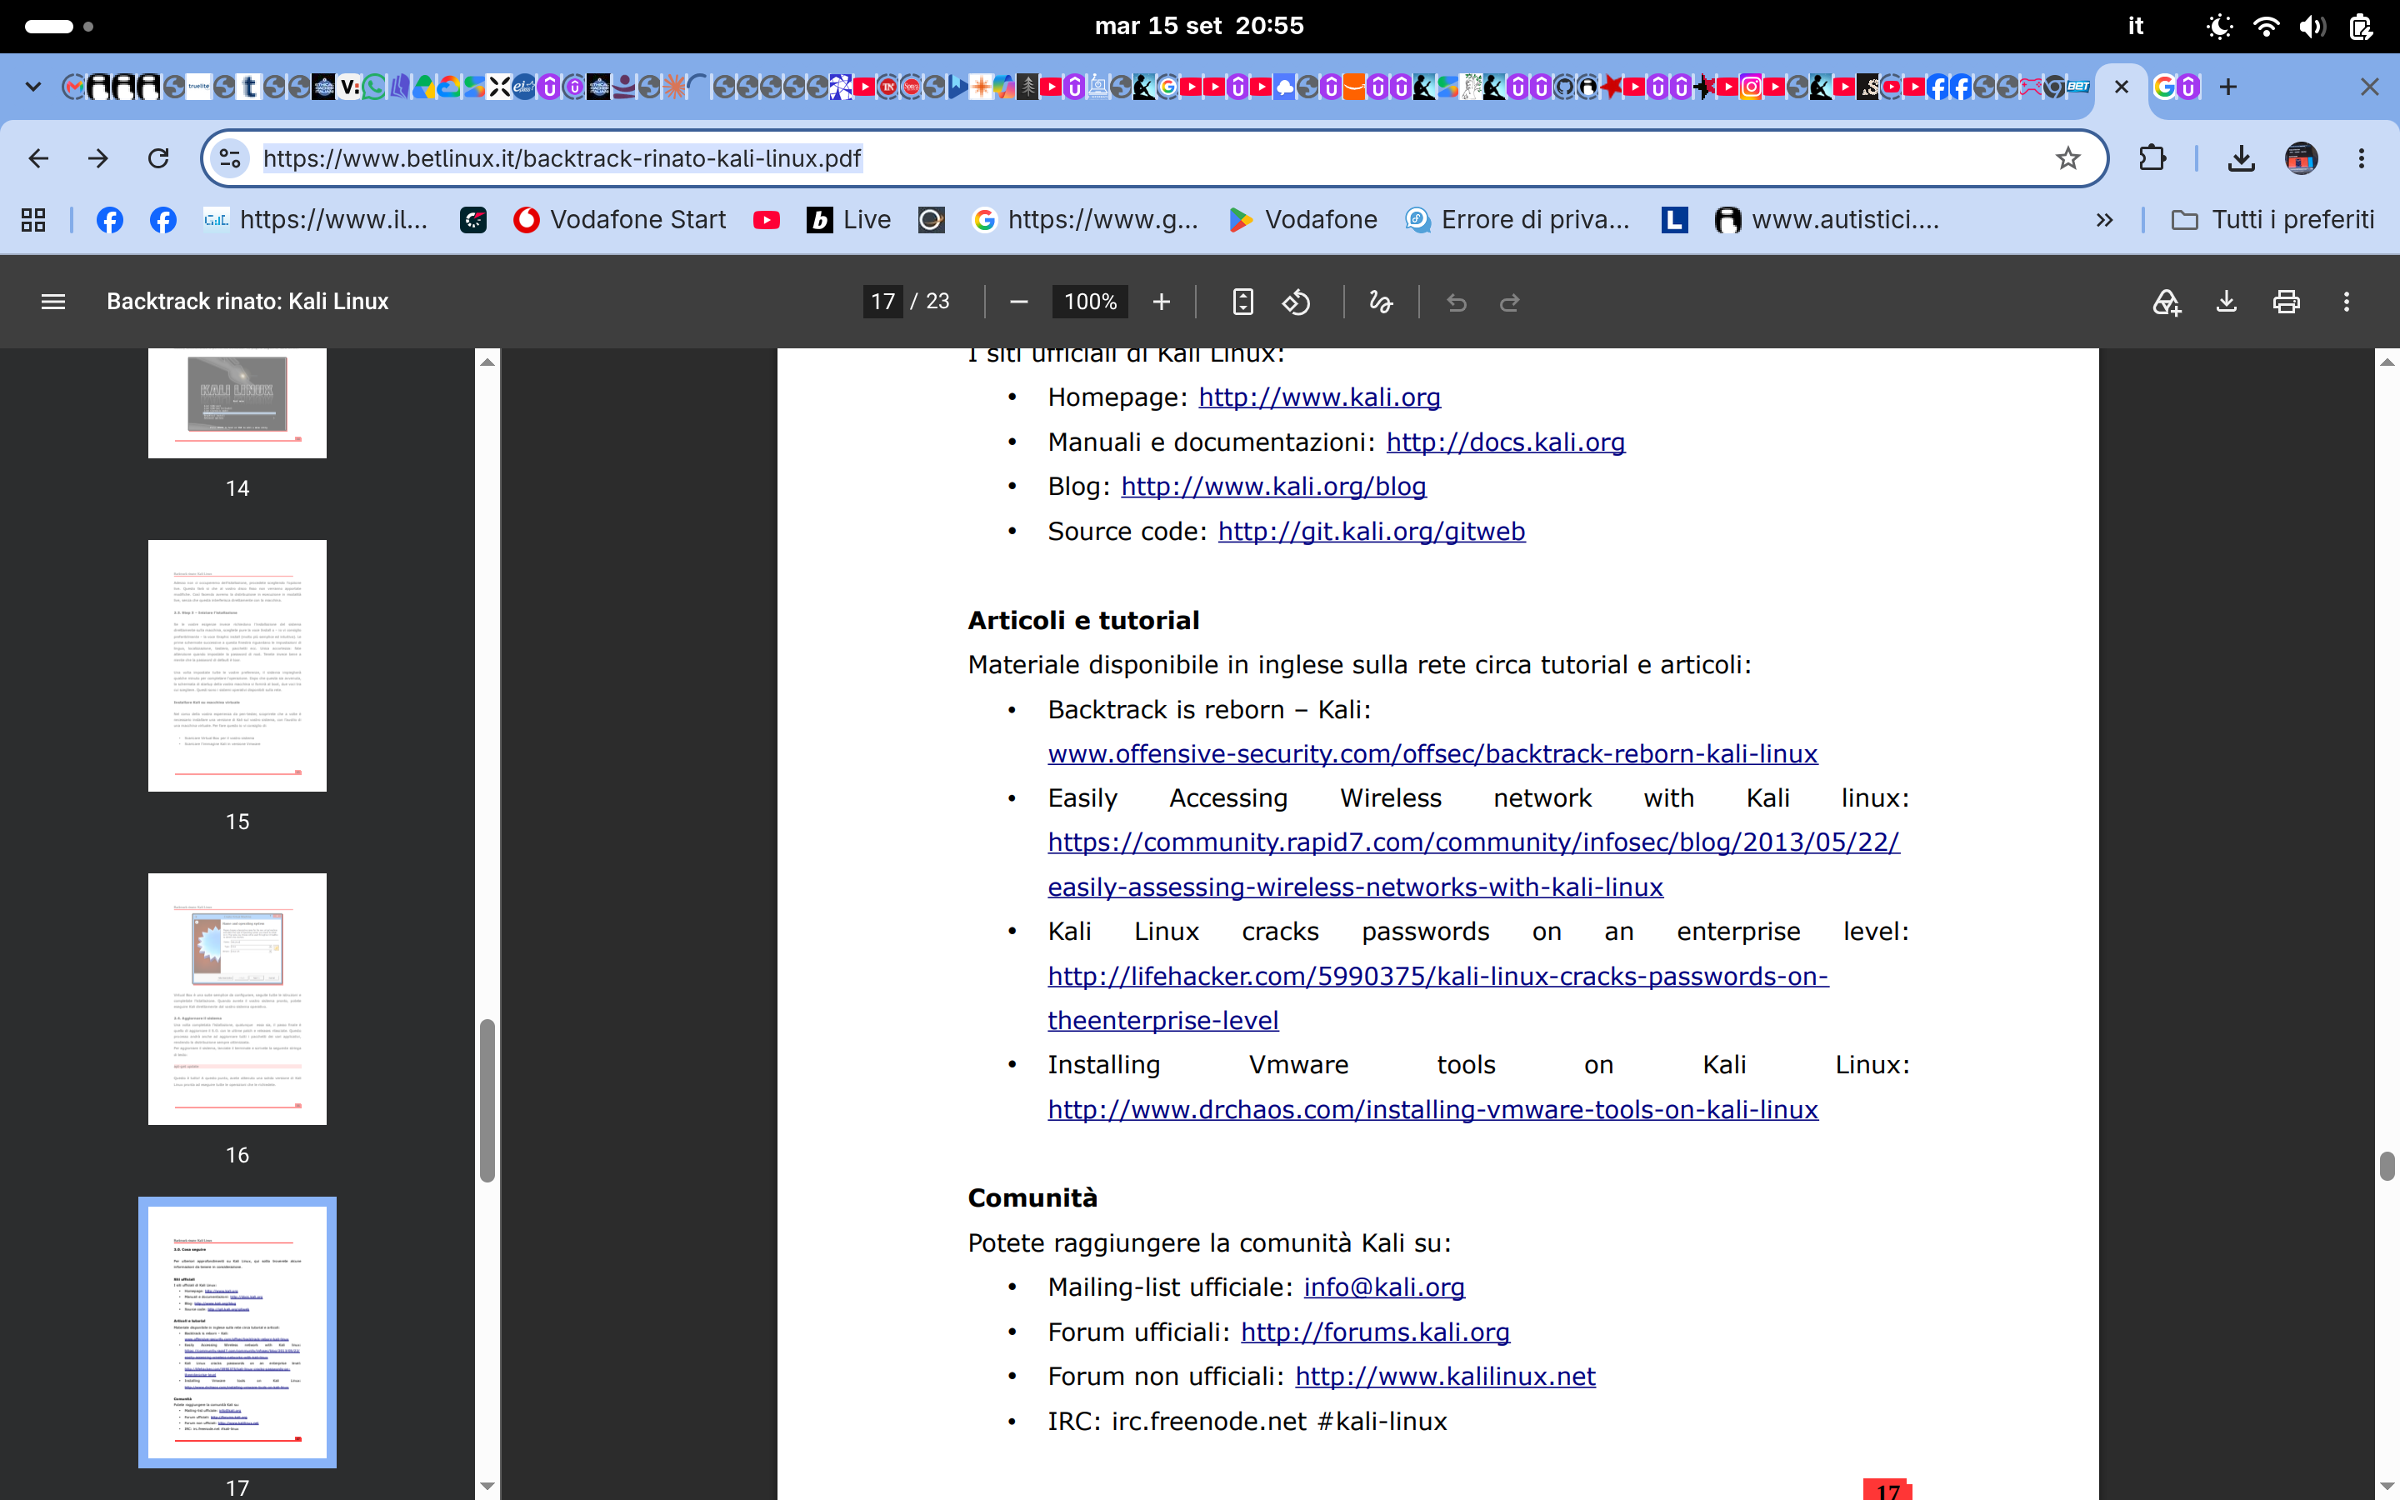The image size is (2400, 1500).
Task: Reload the current page
Action: coord(157,157)
